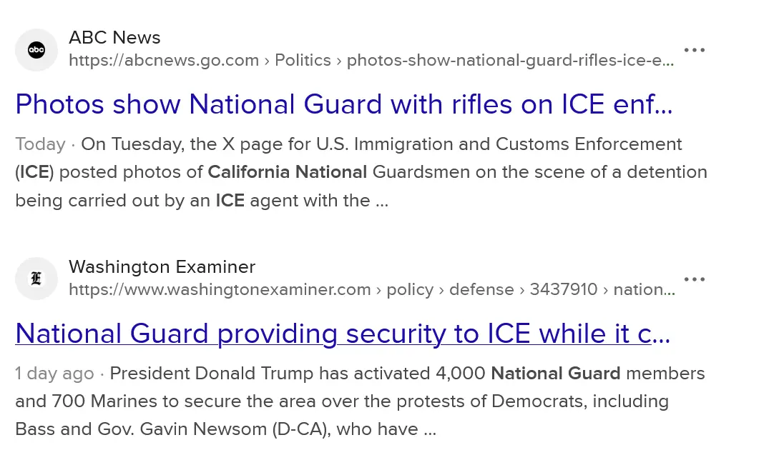Click bold 'National Guard' in Examiner snippet
Viewport: 784px width, 470px height.
pos(555,374)
